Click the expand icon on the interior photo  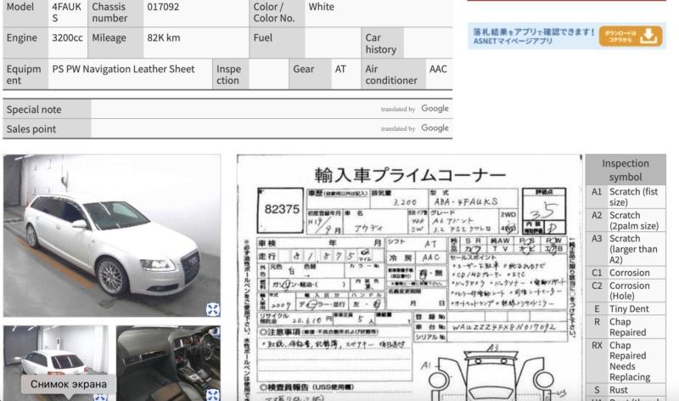(212, 394)
